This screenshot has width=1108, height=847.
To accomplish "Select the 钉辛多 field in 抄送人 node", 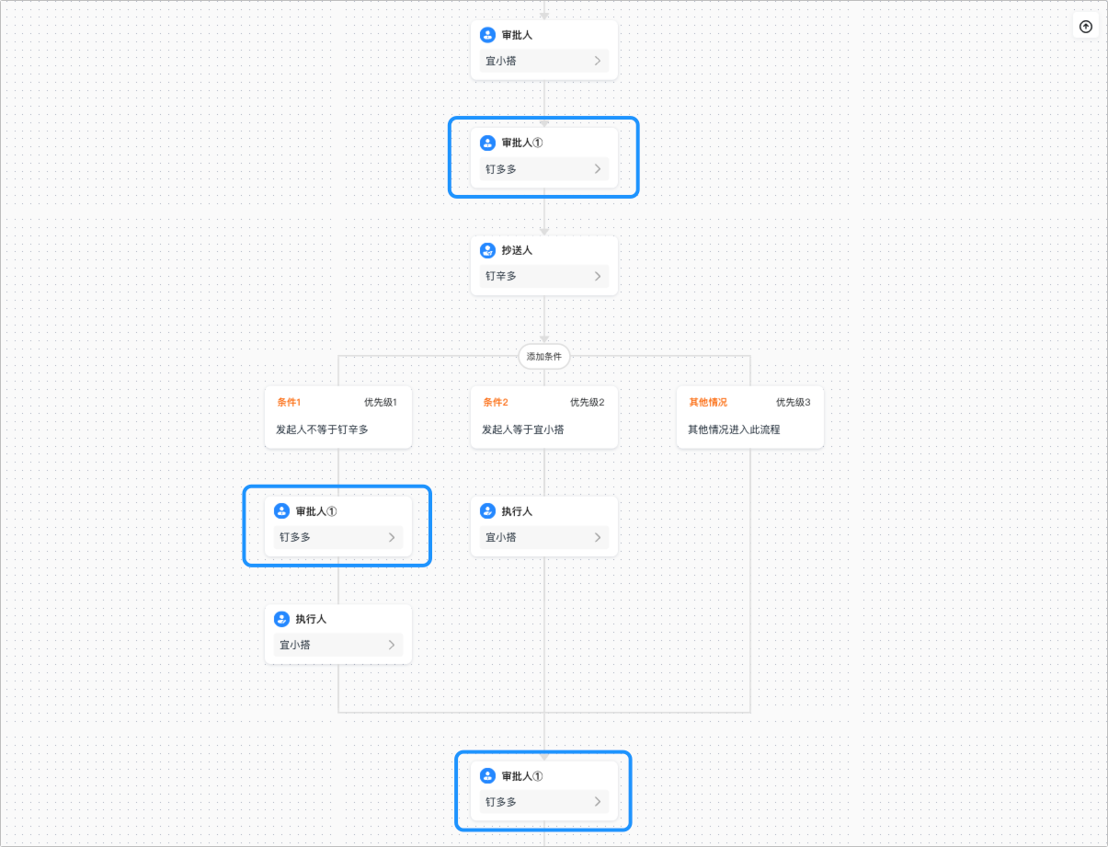I will 544,276.
